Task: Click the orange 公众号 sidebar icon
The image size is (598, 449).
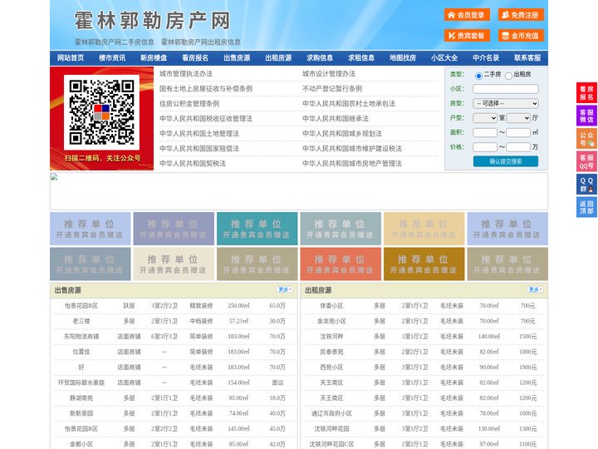Action: coord(586,139)
